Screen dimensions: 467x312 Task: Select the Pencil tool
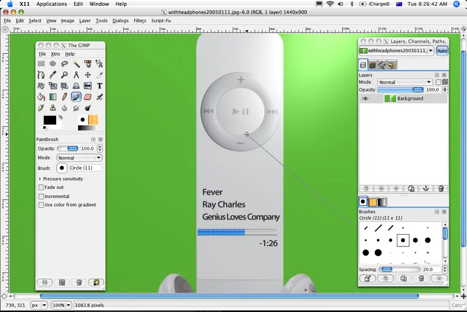[64, 97]
